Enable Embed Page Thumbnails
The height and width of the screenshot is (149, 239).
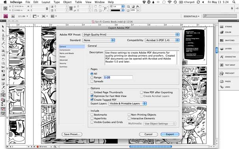point(92,92)
